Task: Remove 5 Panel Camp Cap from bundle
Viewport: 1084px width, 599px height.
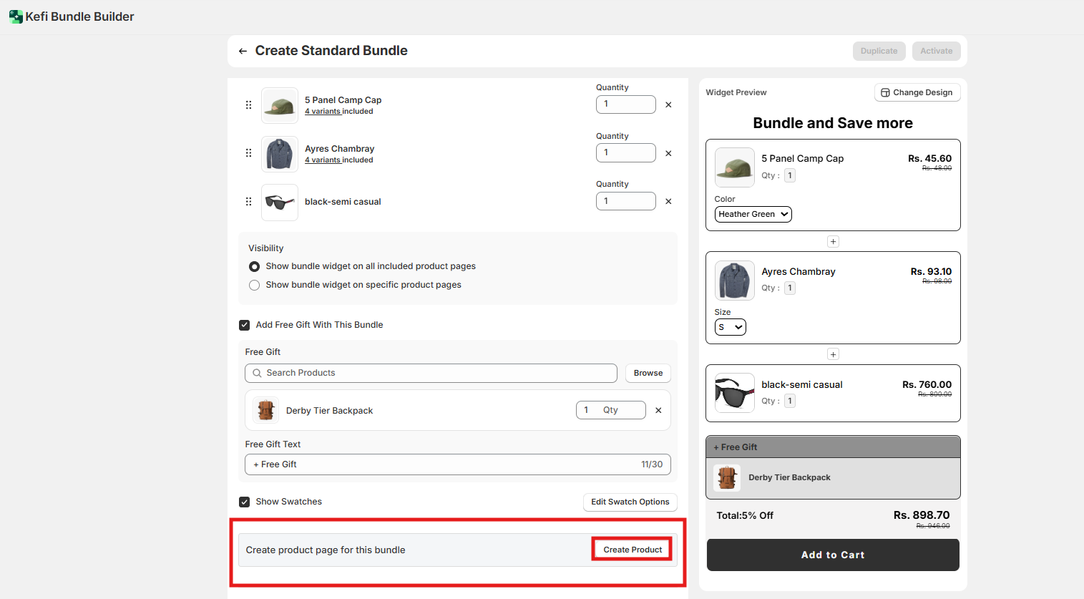Action: pyautogui.click(x=668, y=105)
